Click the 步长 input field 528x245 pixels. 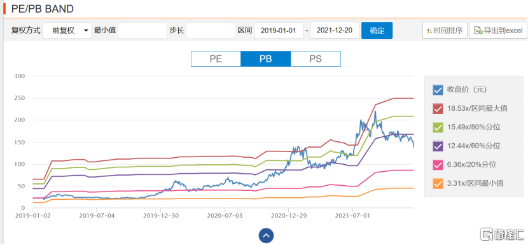pos(211,31)
